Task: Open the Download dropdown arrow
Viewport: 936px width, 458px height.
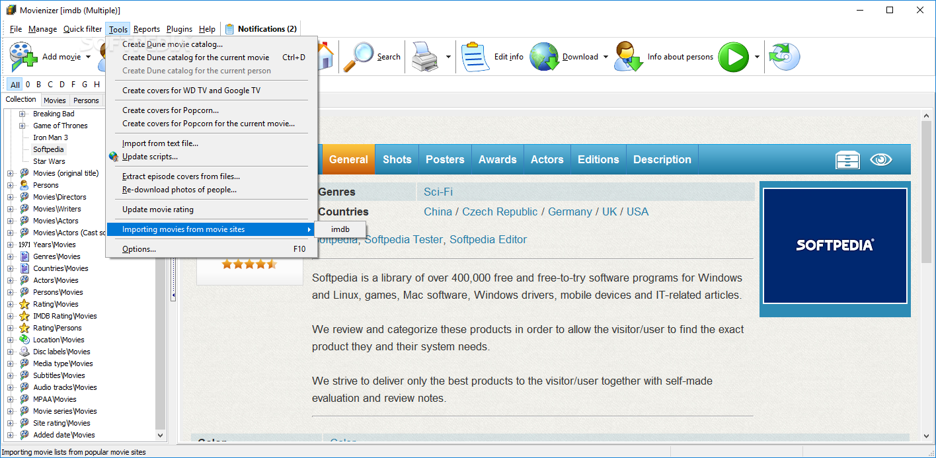Action: click(605, 57)
